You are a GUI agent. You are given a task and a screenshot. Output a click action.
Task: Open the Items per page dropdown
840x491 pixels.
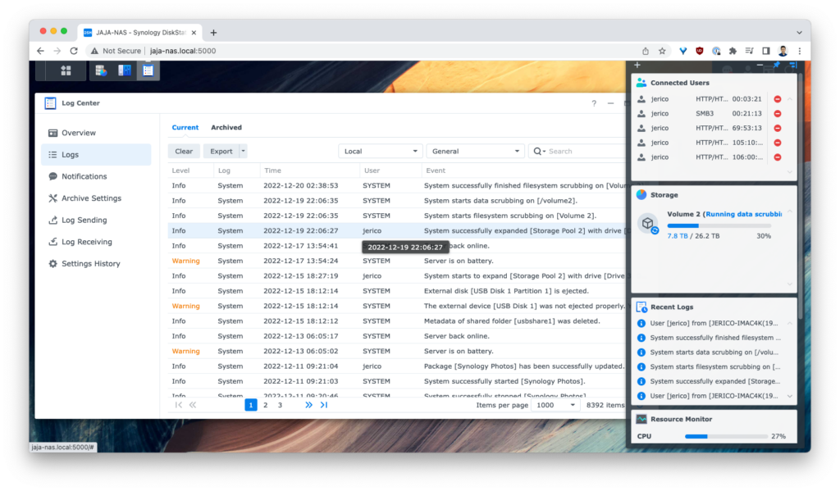(555, 405)
